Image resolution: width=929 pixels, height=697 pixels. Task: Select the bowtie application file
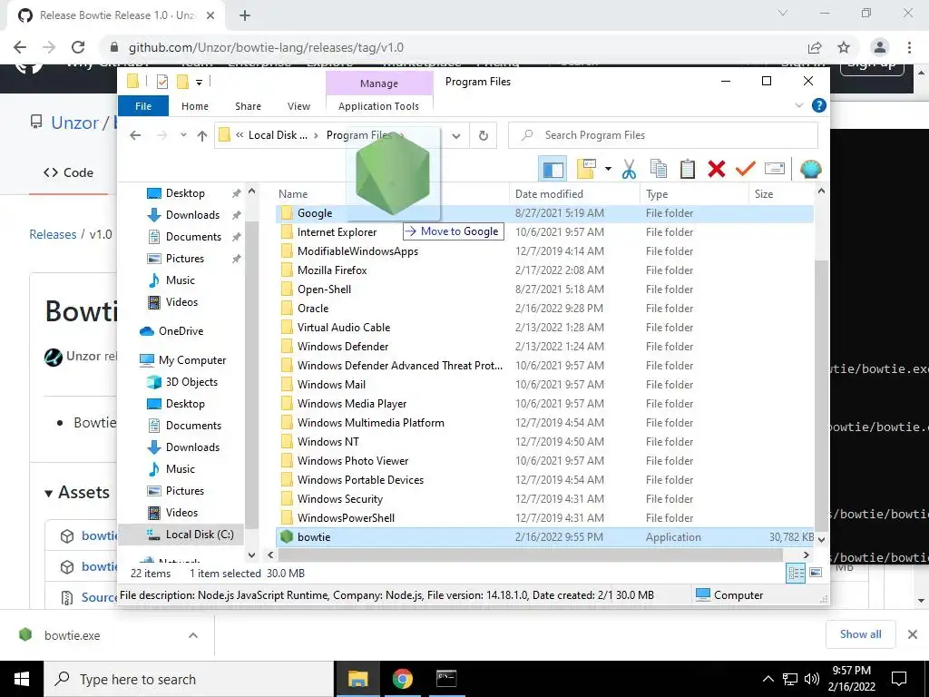544,537
